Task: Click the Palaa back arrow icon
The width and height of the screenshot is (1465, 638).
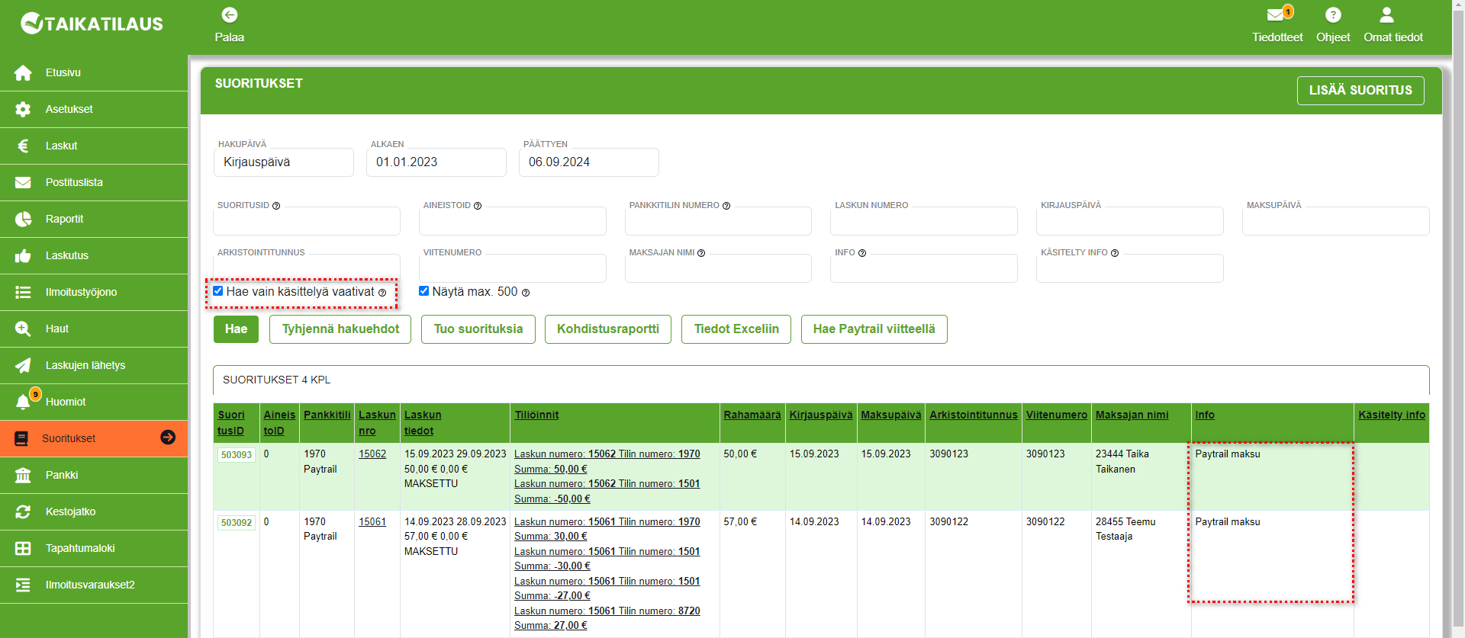Action: [x=229, y=15]
